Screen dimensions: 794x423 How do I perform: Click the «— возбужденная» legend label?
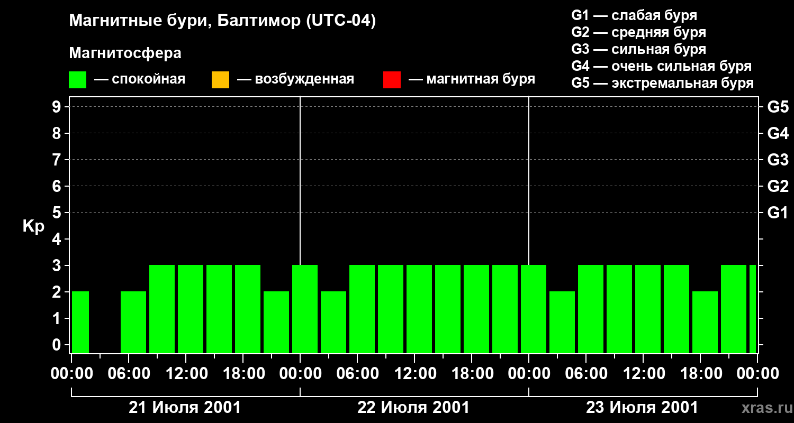(295, 79)
